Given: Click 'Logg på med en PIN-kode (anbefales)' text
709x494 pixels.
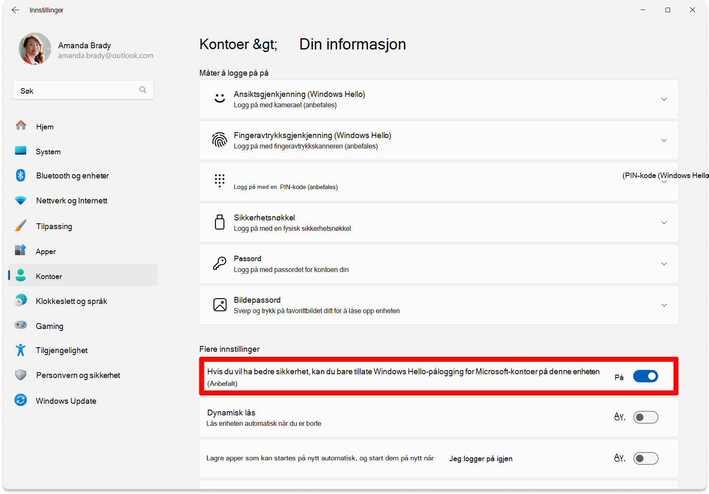Looking at the screenshot, I should pos(285,187).
